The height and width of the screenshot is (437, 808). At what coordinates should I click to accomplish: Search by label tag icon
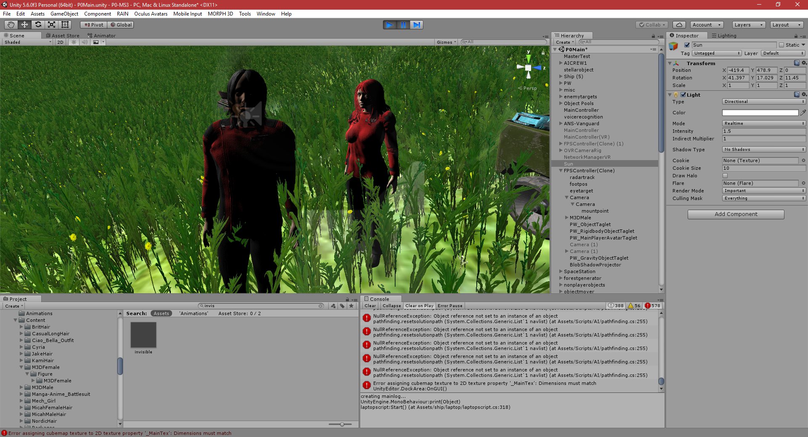point(342,306)
